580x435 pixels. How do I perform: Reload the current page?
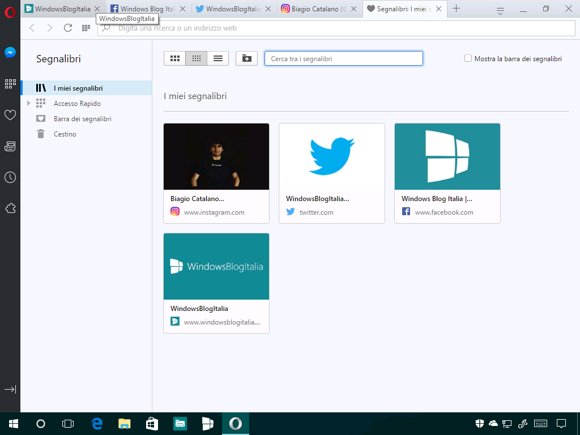(68, 28)
